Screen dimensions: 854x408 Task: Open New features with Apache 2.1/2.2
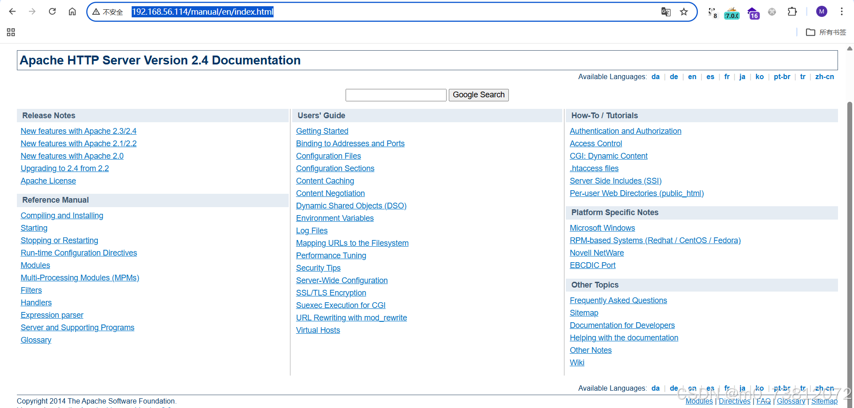coord(78,144)
